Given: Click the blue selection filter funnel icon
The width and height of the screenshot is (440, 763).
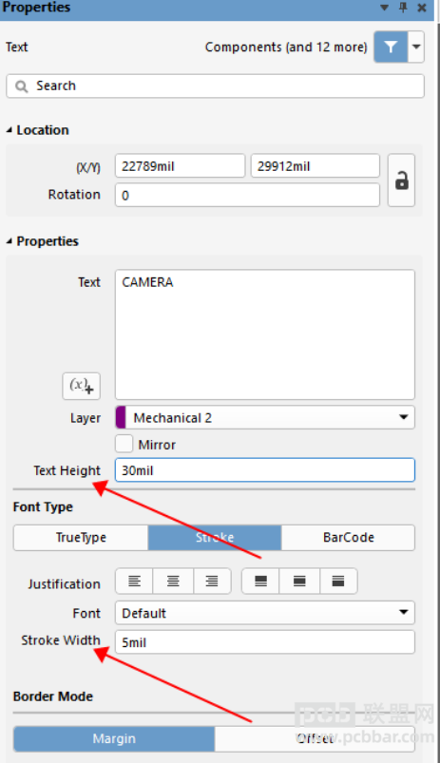Looking at the screenshot, I should pos(391,47).
